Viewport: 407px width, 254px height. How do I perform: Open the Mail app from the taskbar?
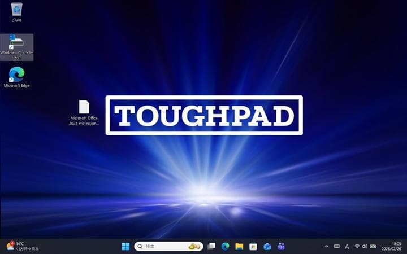[x=267, y=246]
